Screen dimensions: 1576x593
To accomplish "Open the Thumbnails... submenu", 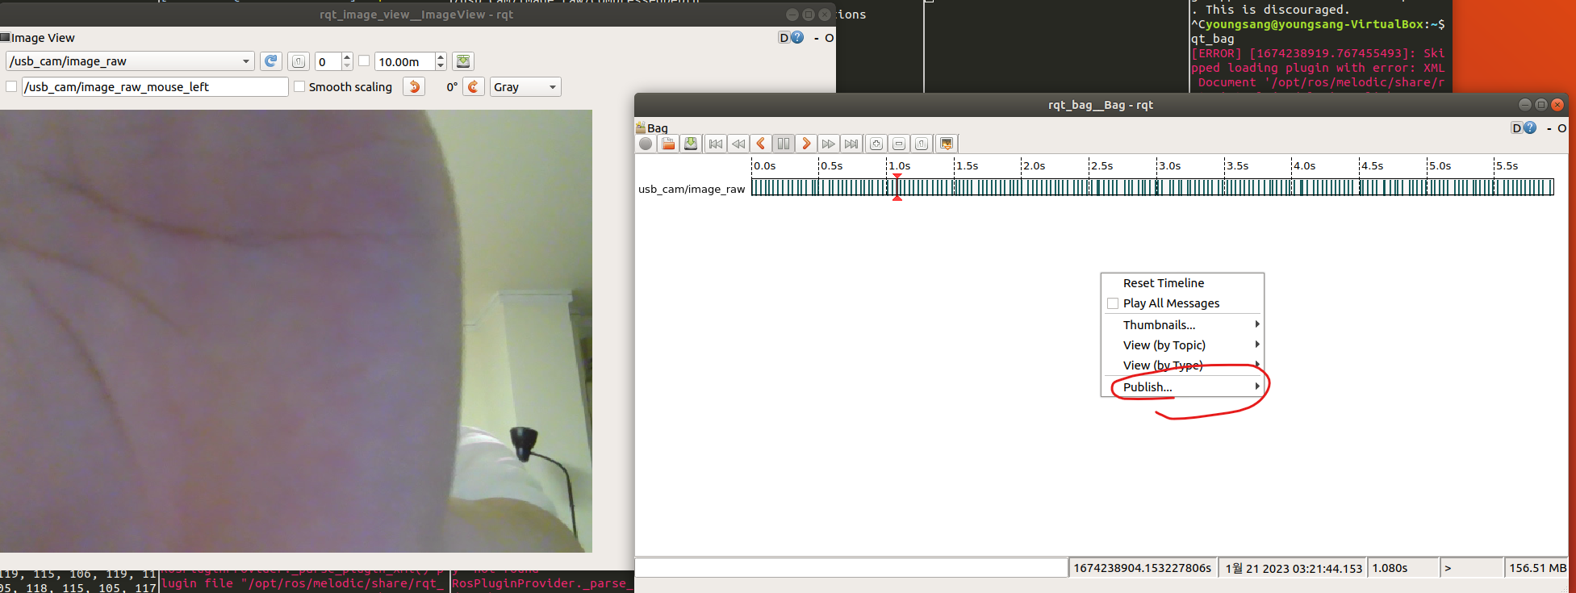I will (1182, 324).
